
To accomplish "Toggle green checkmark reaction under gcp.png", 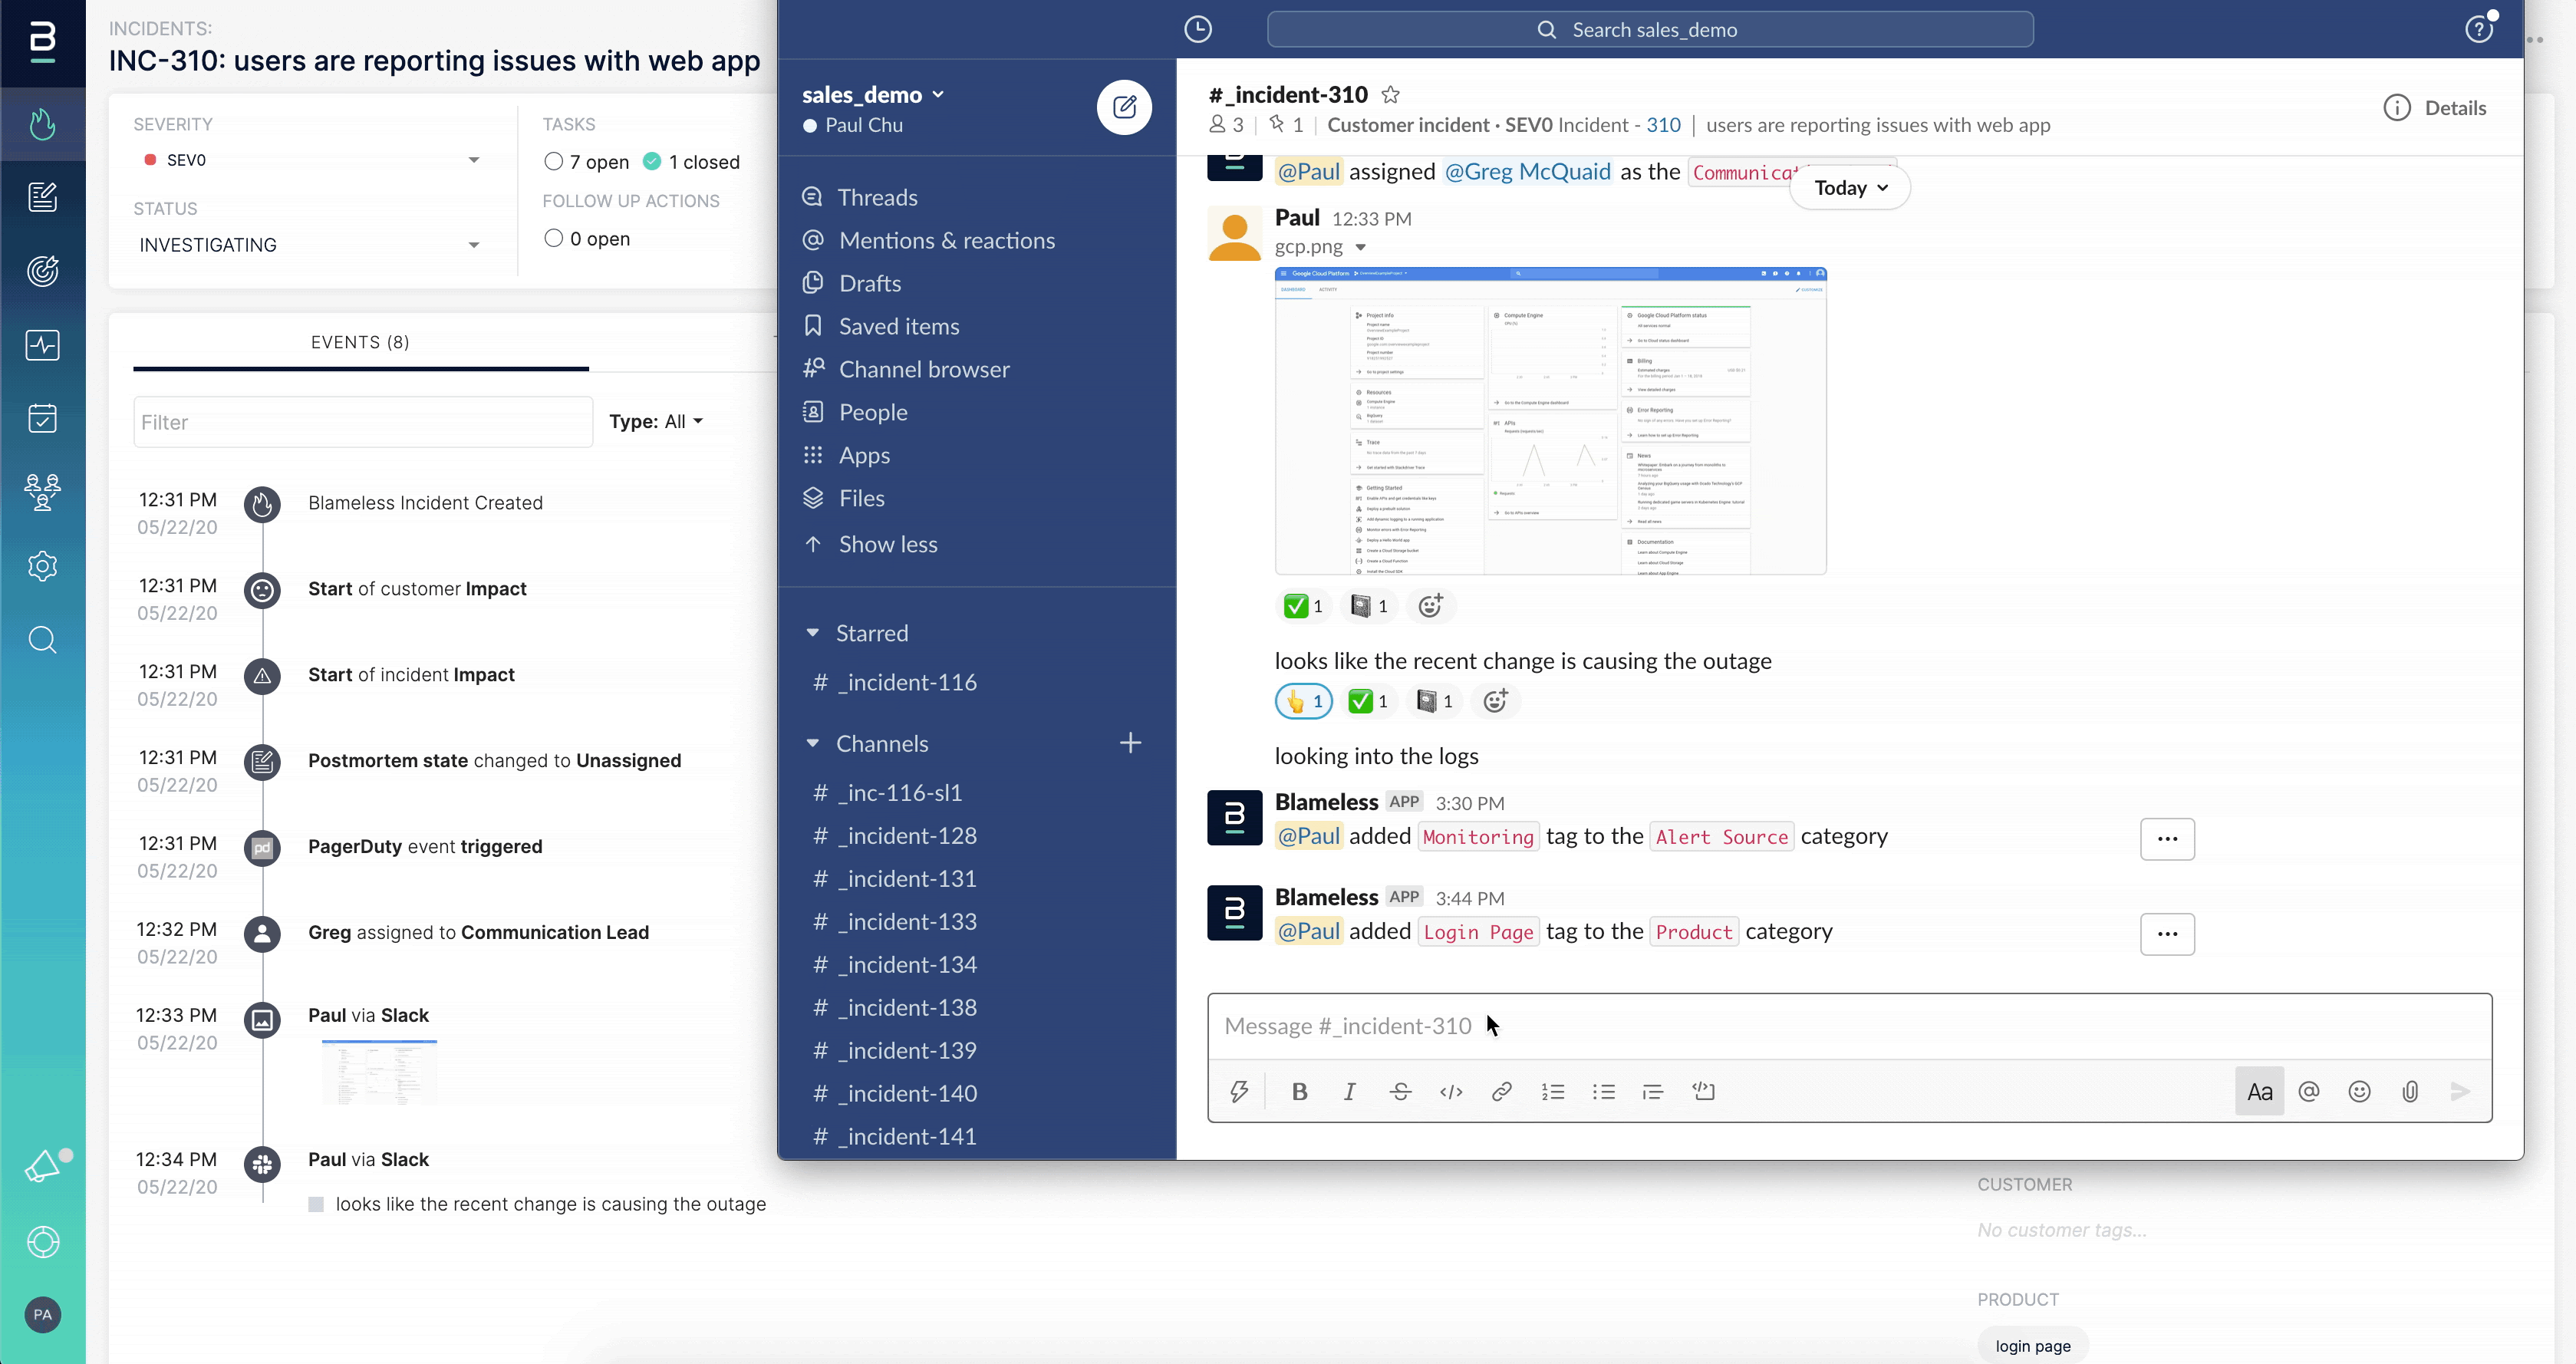I will point(1303,606).
